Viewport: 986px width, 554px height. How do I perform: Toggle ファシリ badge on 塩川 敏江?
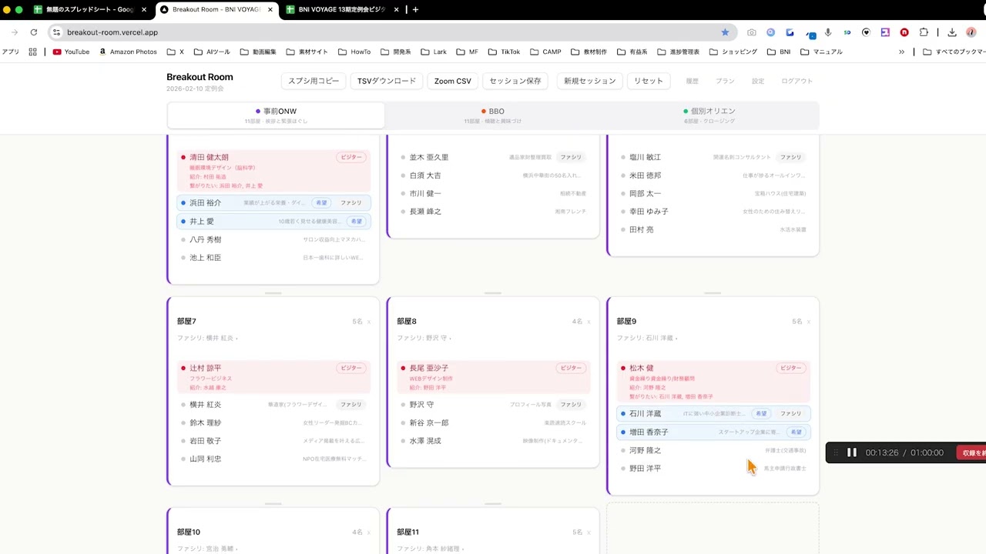coord(791,157)
